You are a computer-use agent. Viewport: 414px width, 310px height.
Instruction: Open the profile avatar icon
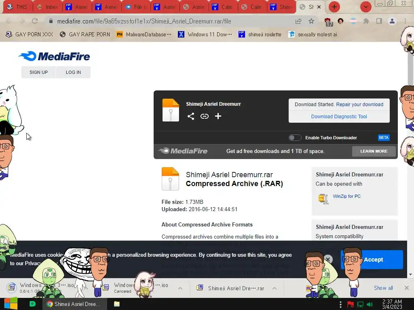[x=392, y=21]
